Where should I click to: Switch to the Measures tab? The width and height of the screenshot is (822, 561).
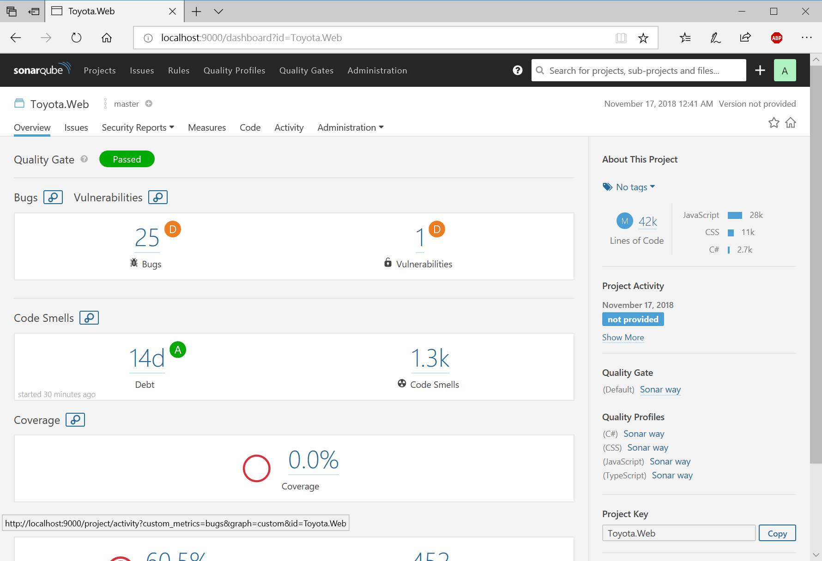click(207, 127)
